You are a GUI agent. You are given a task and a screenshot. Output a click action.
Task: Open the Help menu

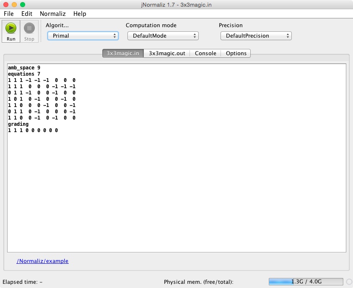[80, 14]
